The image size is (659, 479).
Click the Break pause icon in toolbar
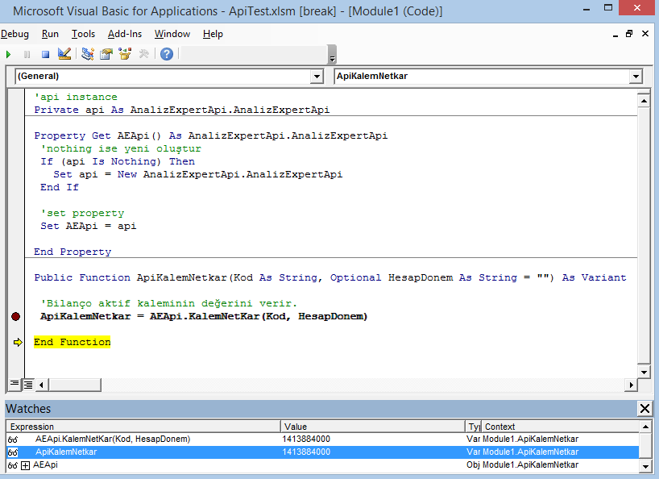[x=27, y=54]
